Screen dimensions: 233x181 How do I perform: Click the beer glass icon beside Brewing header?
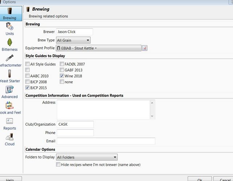(x=28, y=9)
